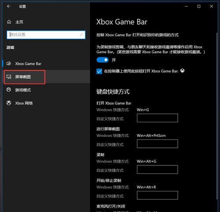Click the 键盘快捷方式 heading
This screenshot has width=220, height=212.
(113, 91)
